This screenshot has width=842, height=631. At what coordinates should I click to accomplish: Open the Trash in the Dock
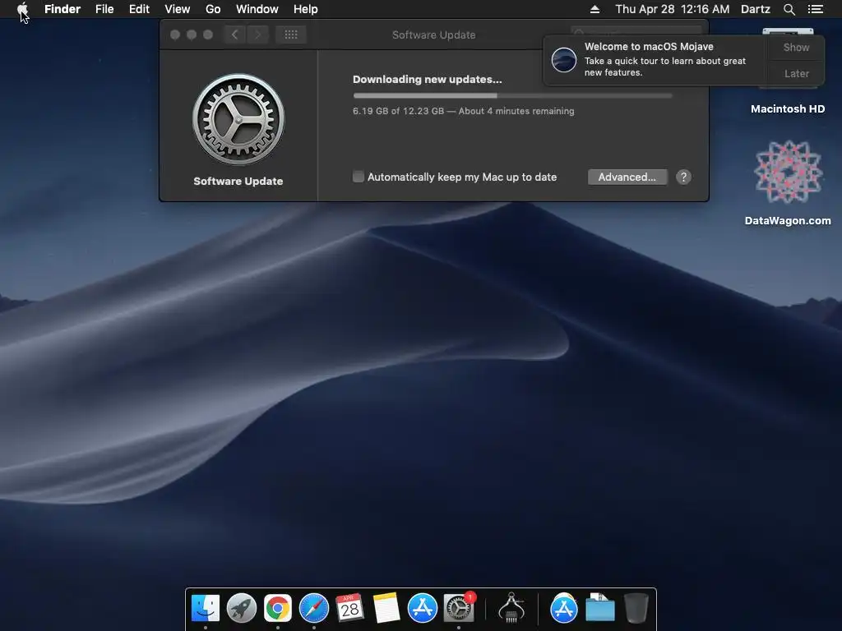[636, 608]
